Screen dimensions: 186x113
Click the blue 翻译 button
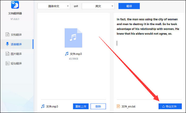pos(129,6)
